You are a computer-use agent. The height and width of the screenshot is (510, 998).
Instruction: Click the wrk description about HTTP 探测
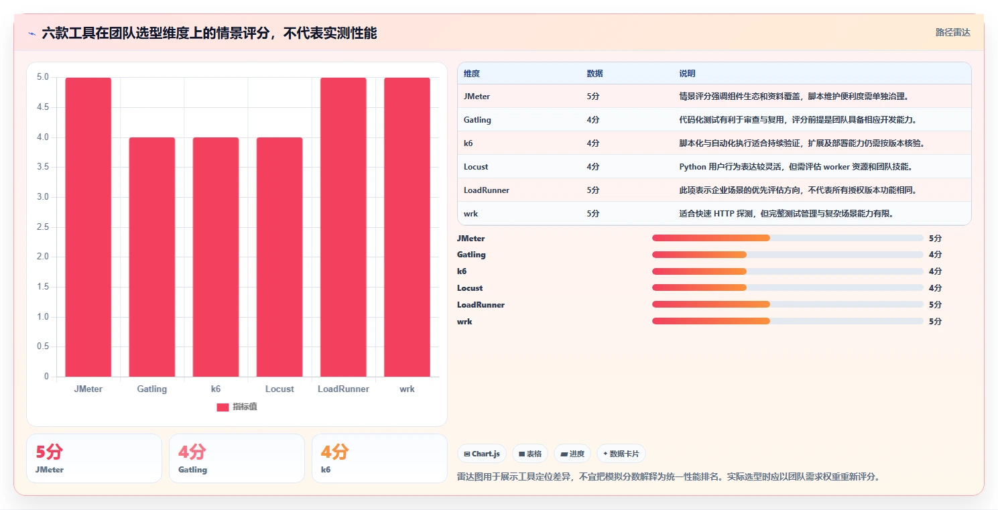coord(787,214)
